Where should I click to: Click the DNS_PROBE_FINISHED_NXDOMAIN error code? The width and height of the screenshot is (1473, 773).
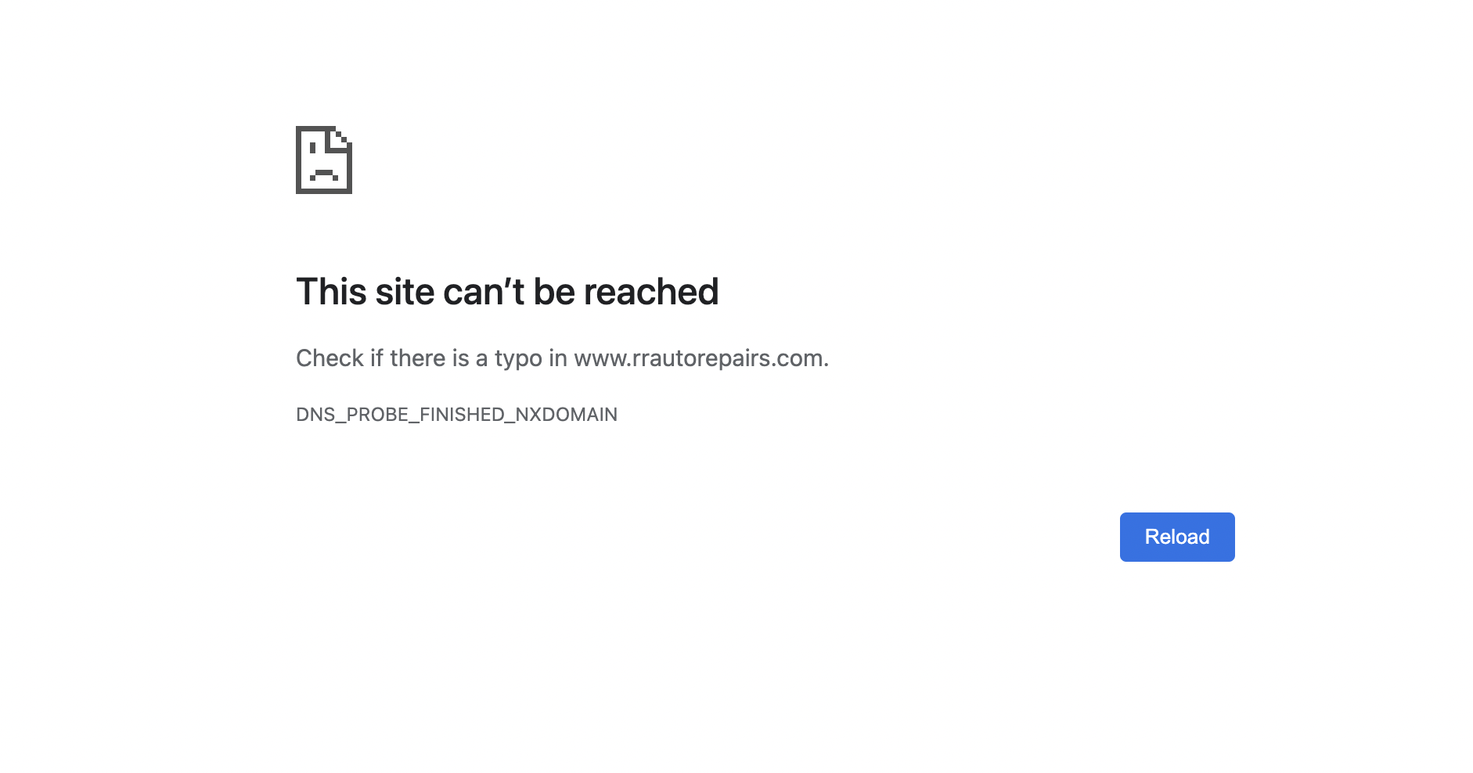tap(456, 415)
